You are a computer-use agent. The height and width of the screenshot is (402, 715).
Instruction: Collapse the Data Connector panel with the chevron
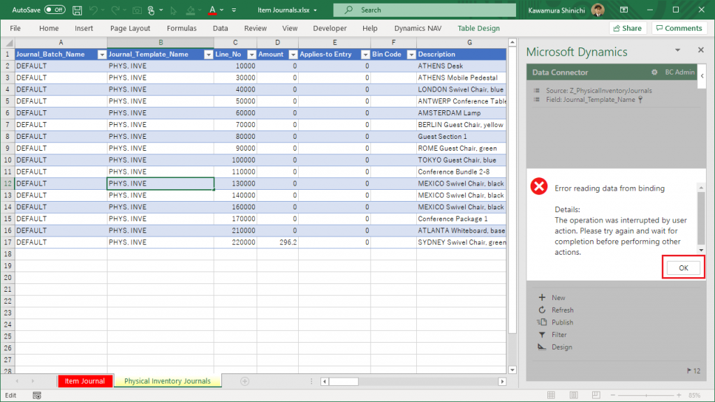pos(702,75)
